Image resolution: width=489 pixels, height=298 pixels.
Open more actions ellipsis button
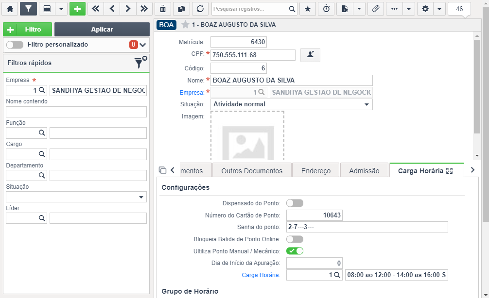395,9
